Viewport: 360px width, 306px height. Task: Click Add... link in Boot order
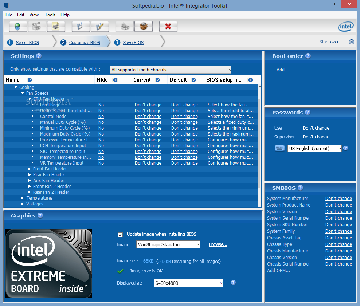283,70
